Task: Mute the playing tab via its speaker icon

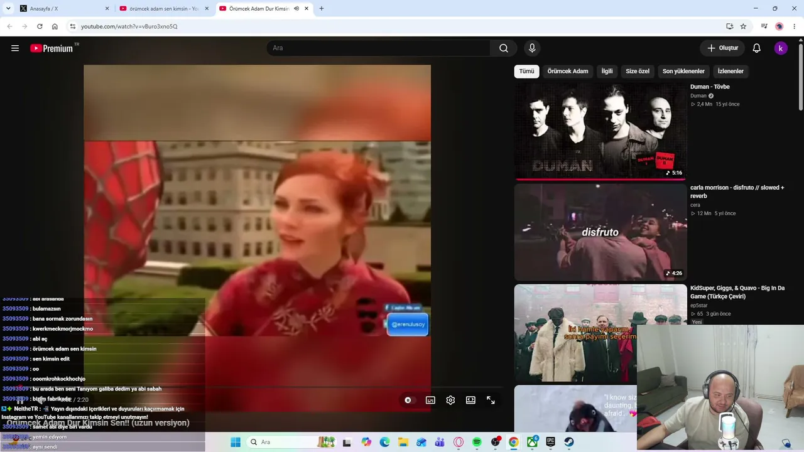Action: [296, 9]
